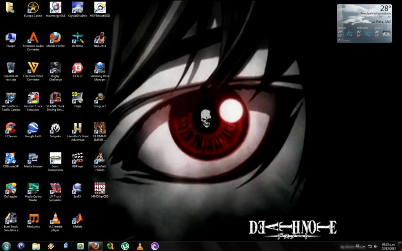The height and width of the screenshot is (251, 402).
Task: Click the Matlab desktop icon
Action: (x=77, y=220)
